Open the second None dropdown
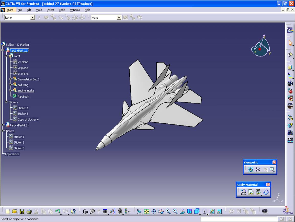This screenshot has height=222, width=295. click(119, 17)
